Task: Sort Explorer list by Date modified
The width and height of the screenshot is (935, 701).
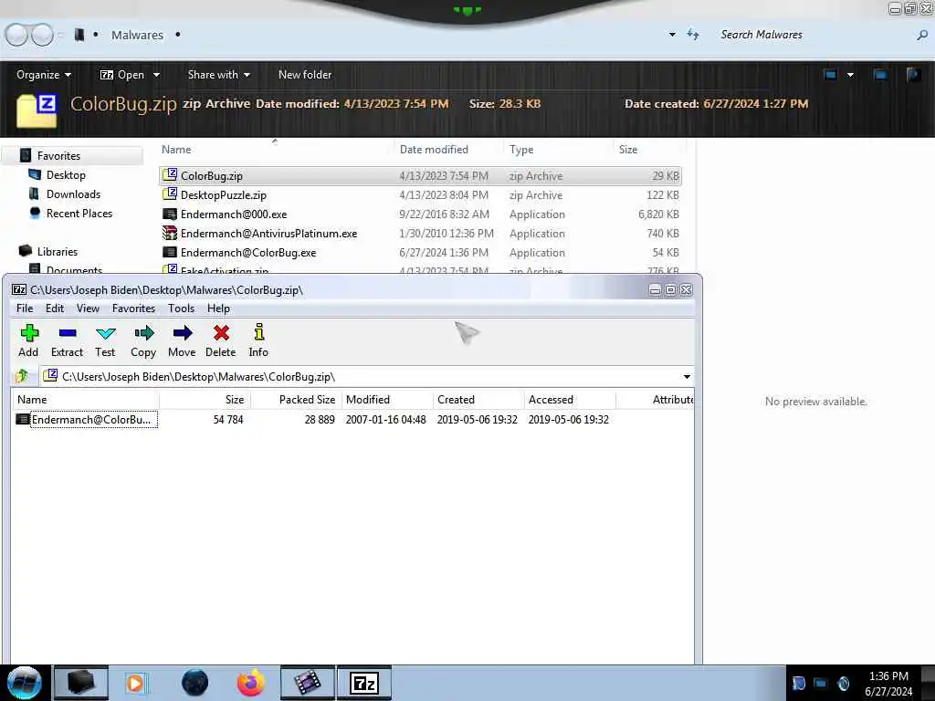Action: (x=447, y=150)
